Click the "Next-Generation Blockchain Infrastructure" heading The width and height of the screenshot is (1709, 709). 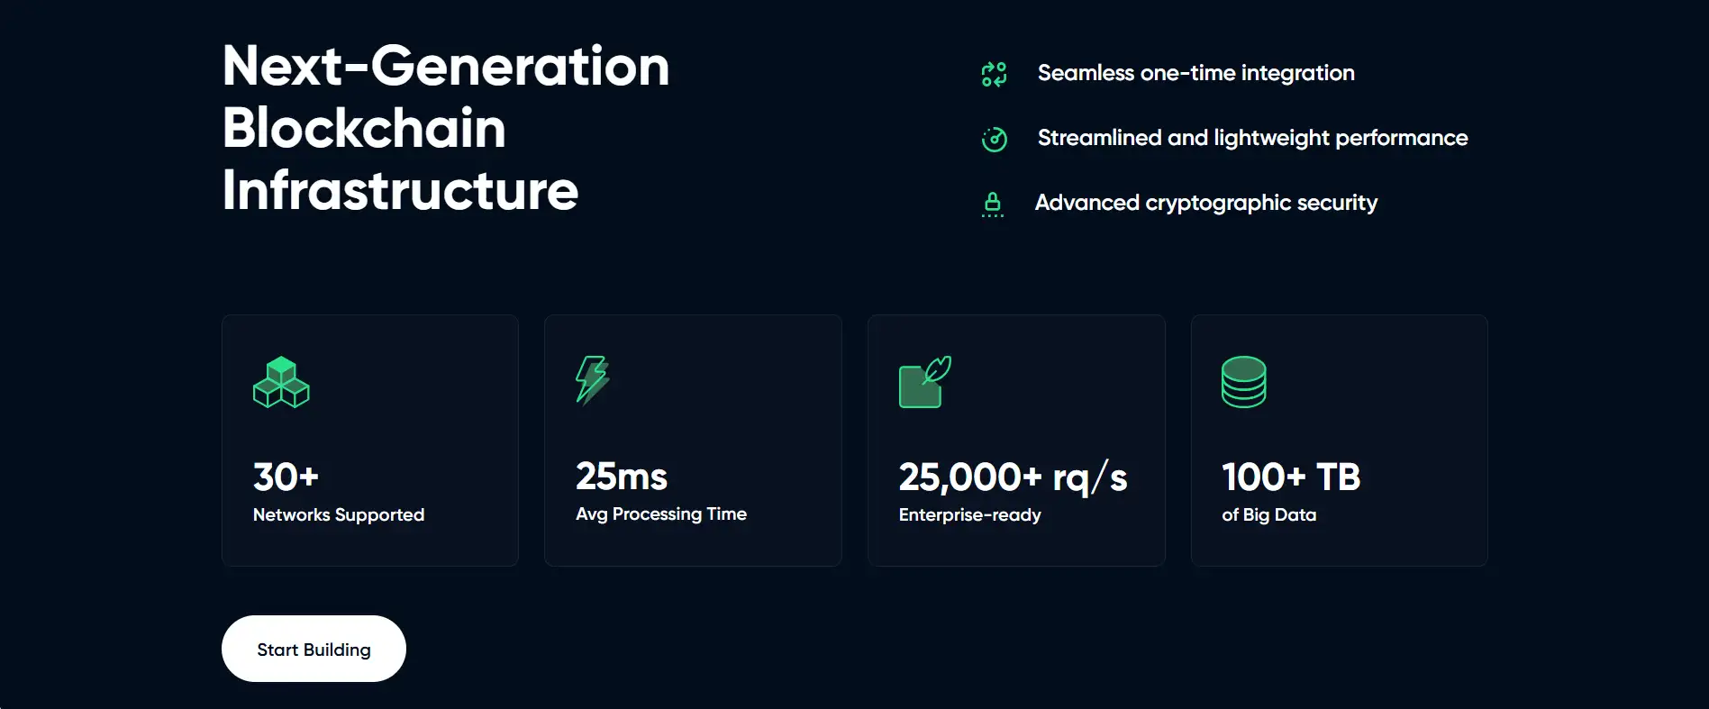pos(445,128)
